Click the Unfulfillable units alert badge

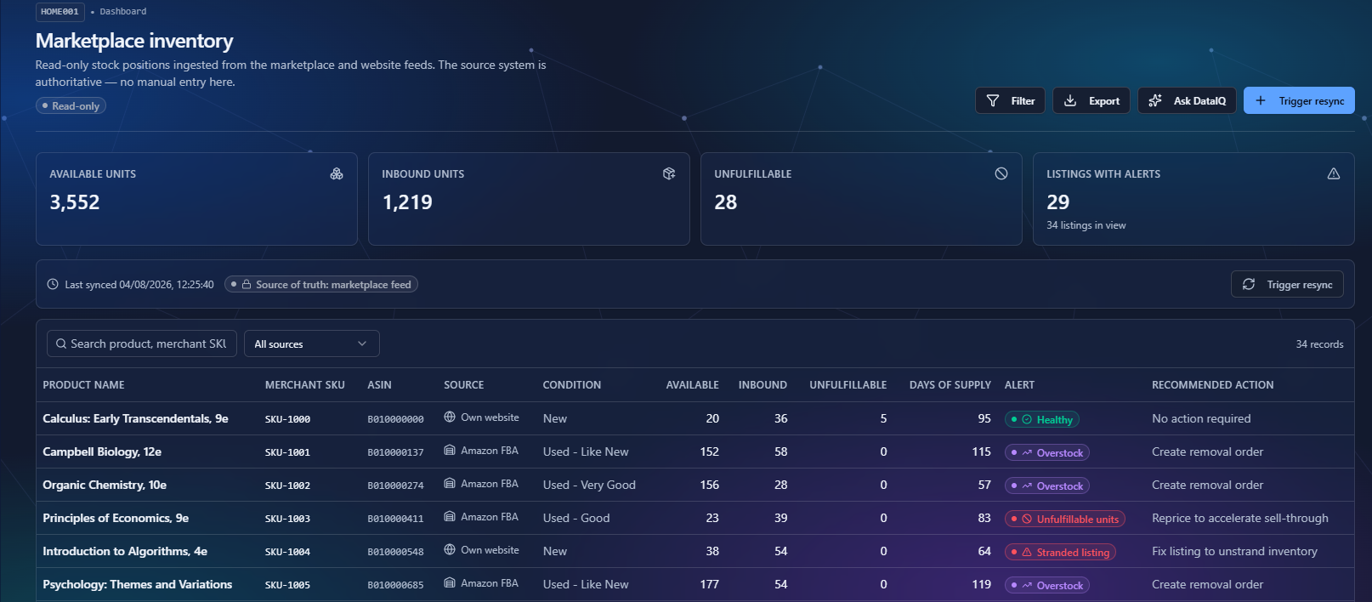[1065, 519]
